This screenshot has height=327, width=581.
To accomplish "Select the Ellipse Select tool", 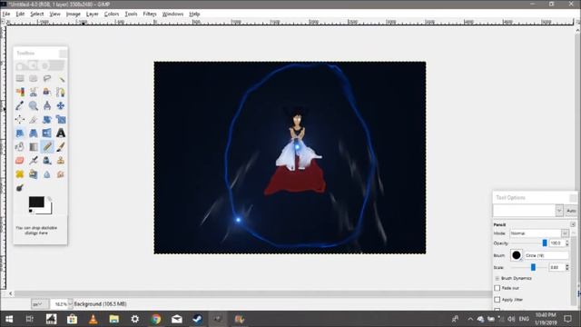I will tap(34, 78).
